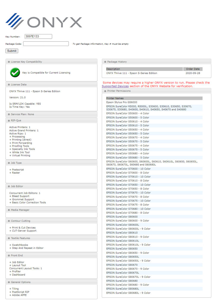Screen dimensions: 217x304
Task: Select EPSON SureColor S80680L - 9 Color row
Action: pos(154,293)
